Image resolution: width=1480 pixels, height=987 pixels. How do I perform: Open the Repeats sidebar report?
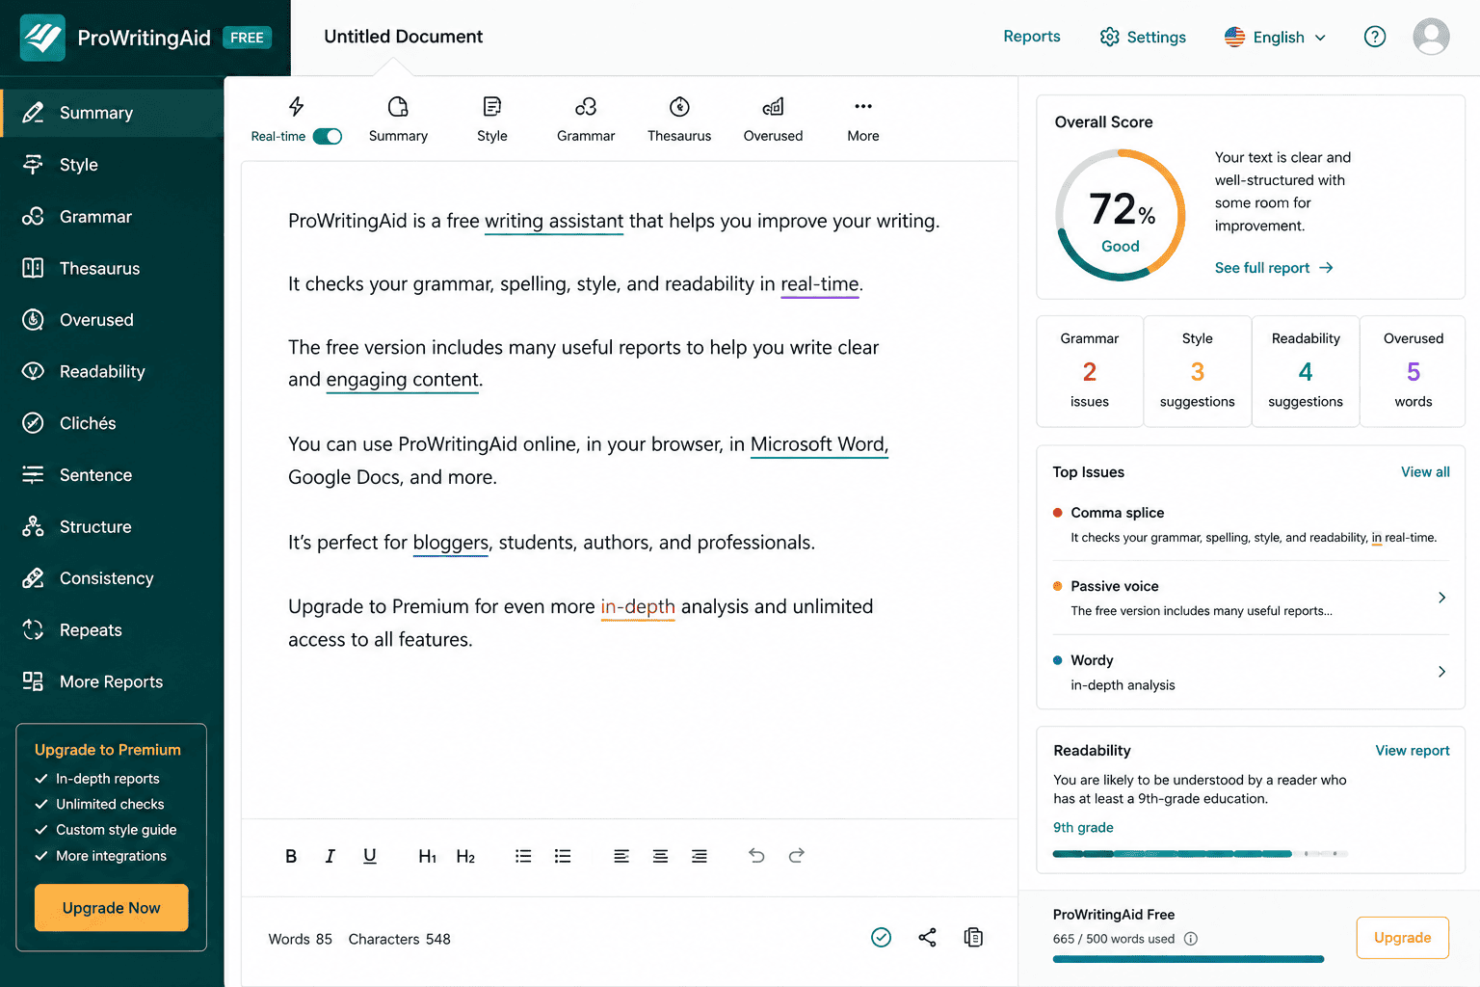tap(113, 630)
